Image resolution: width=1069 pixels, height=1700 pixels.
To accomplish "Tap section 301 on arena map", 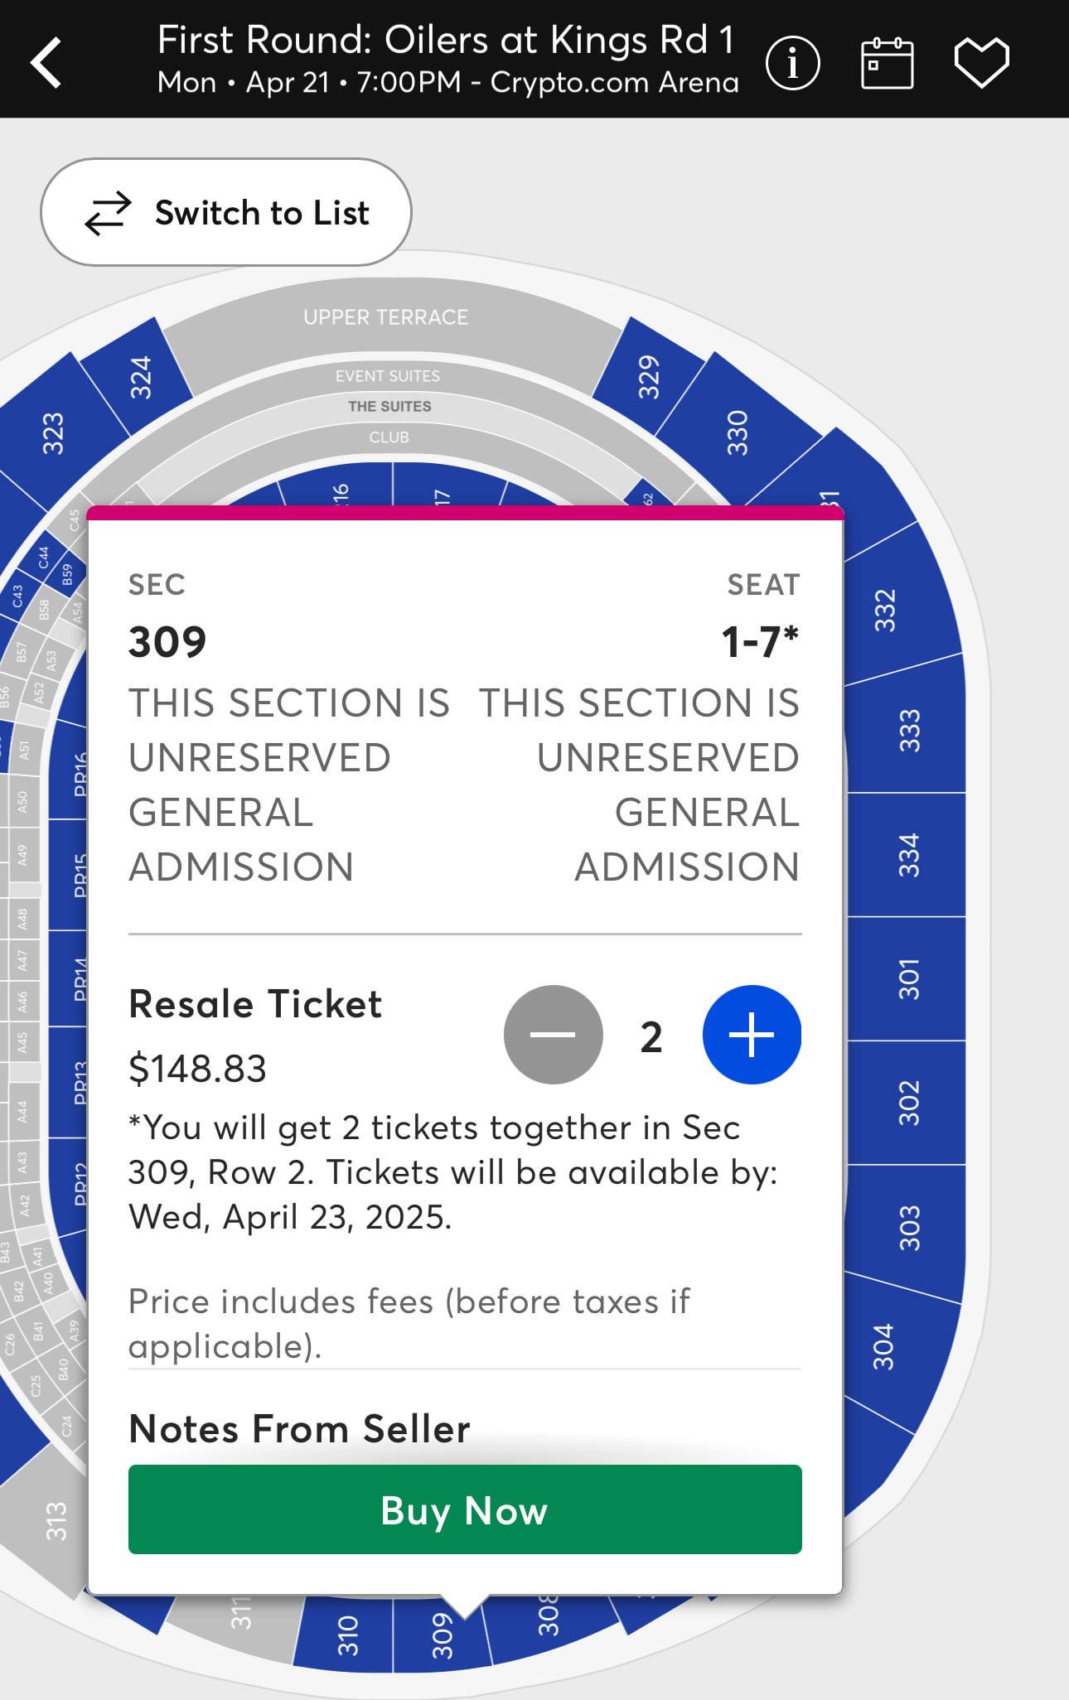I will (x=909, y=978).
